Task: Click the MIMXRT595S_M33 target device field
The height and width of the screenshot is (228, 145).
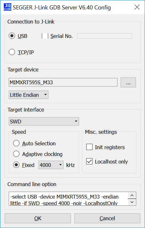Action: pyautogui.click(x=63, y=82)
